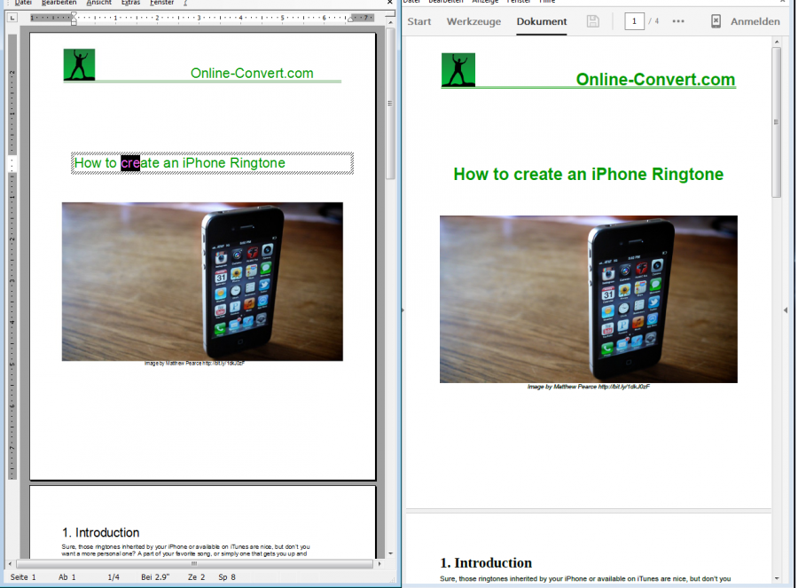Click Acrobat's vertical scrollbar up arrow
The width and height of the screenshot is (798, 588).
[777, 41]
